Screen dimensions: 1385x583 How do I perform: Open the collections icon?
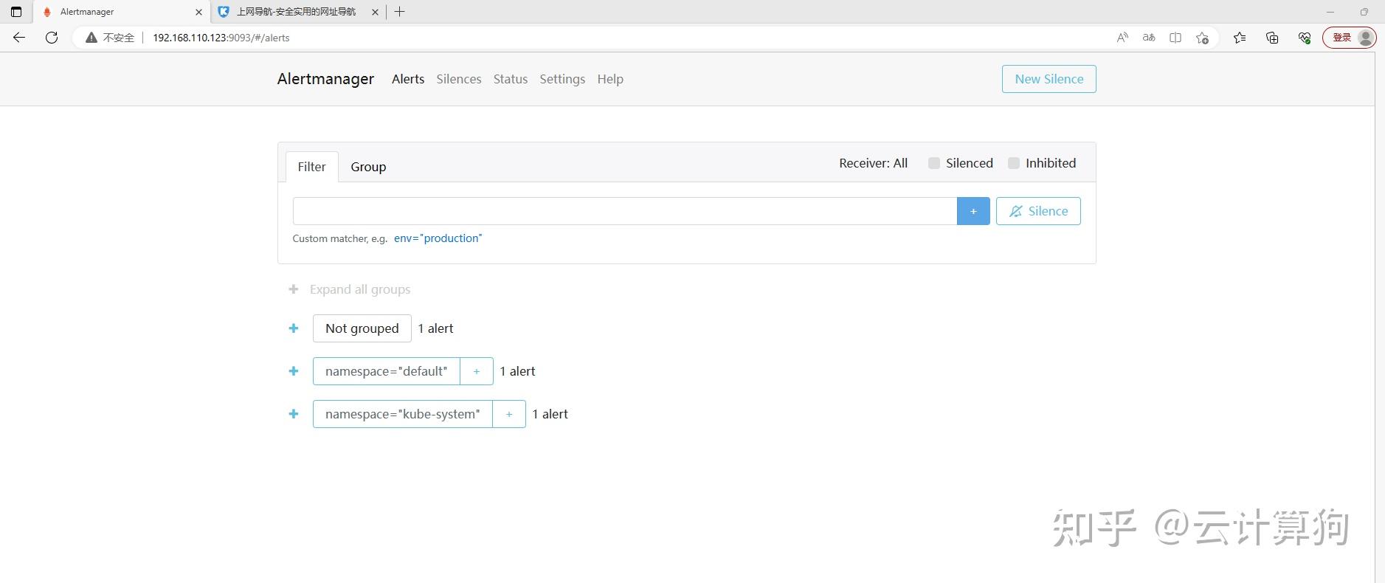pyautogui.click(x=1272, y=38)
